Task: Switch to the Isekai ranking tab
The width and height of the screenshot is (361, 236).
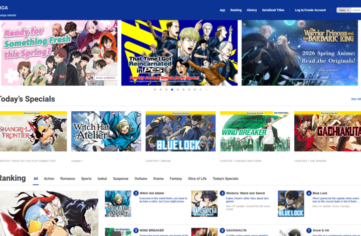Action: pos(102,178)
